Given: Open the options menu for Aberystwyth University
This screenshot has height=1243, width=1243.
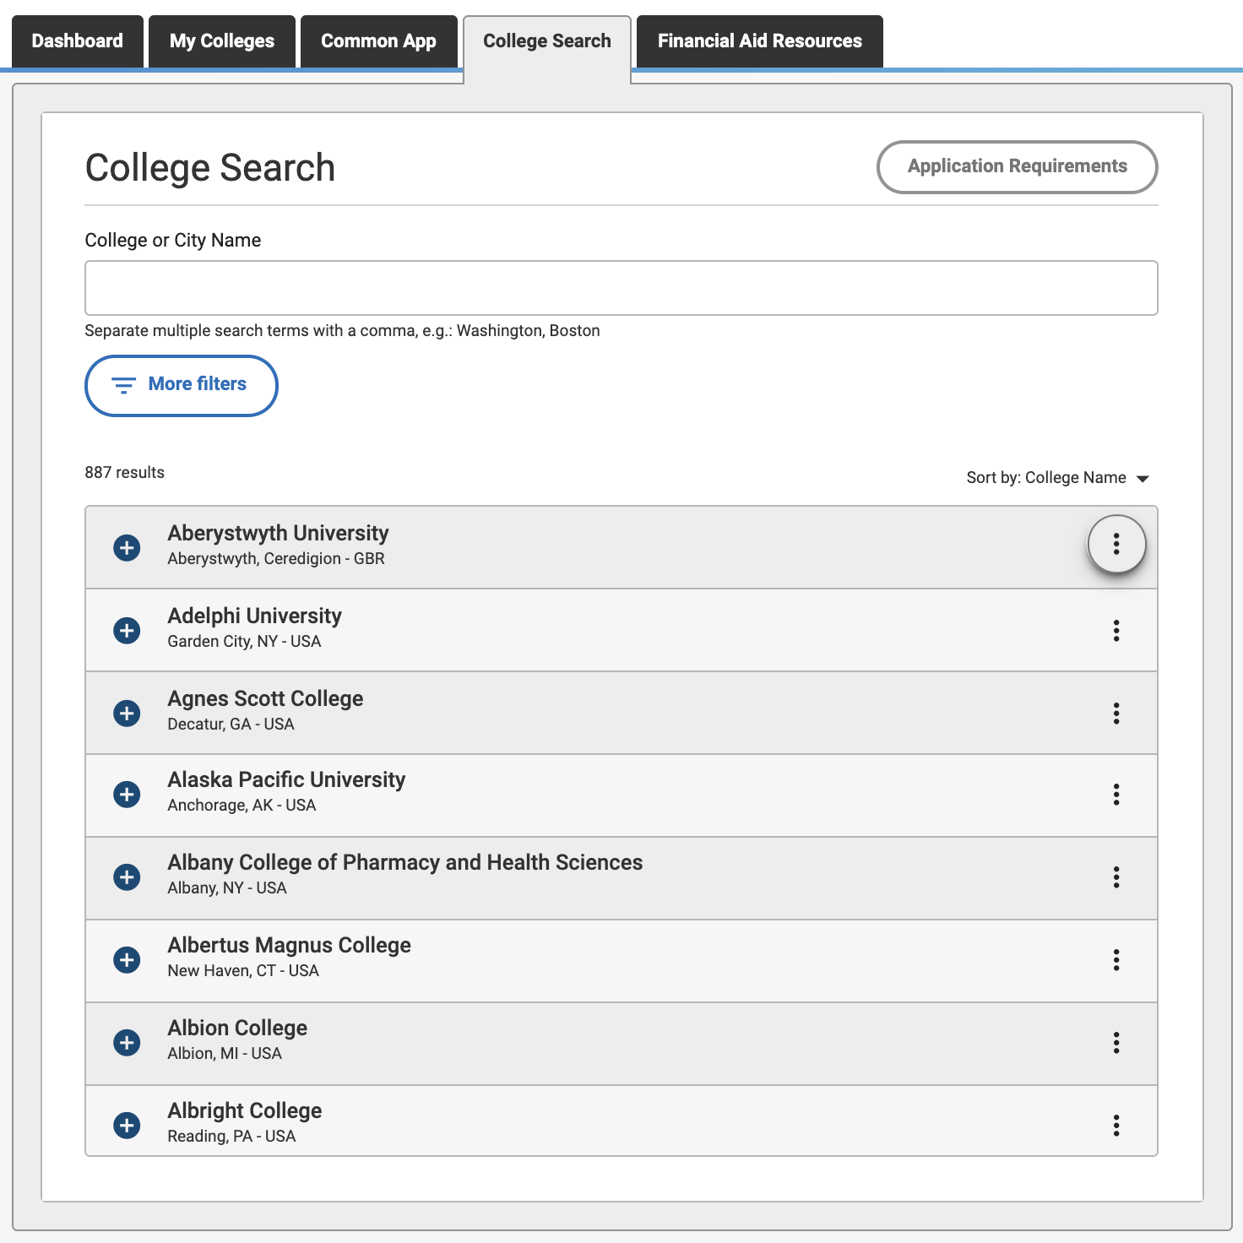Looking at the screenshot, I should [x=1116, y=545].
